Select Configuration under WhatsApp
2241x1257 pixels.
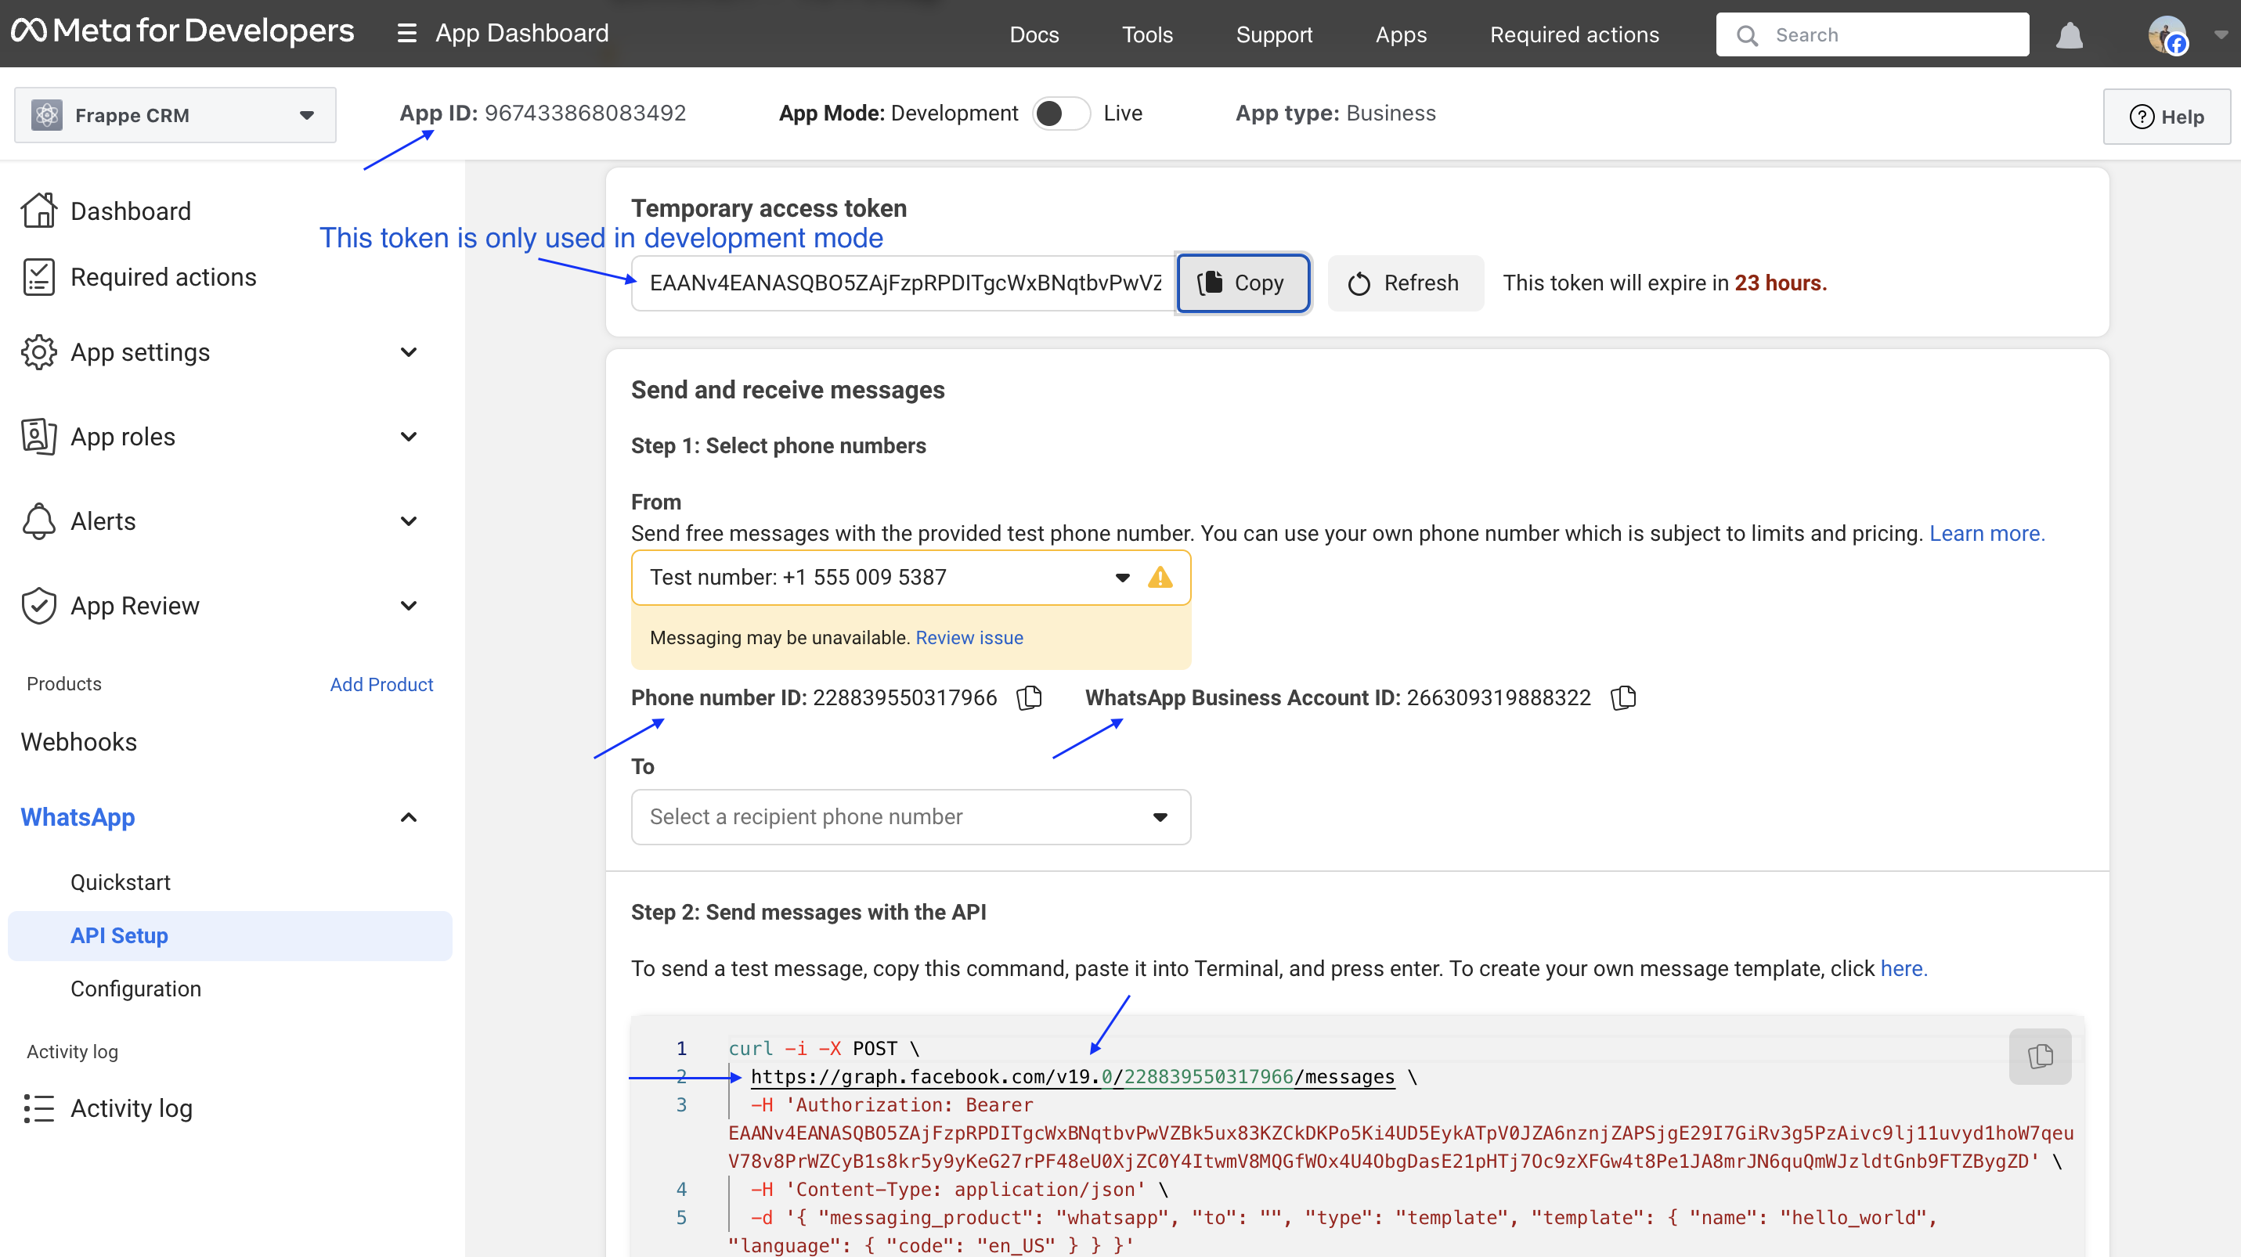point(135,989)
